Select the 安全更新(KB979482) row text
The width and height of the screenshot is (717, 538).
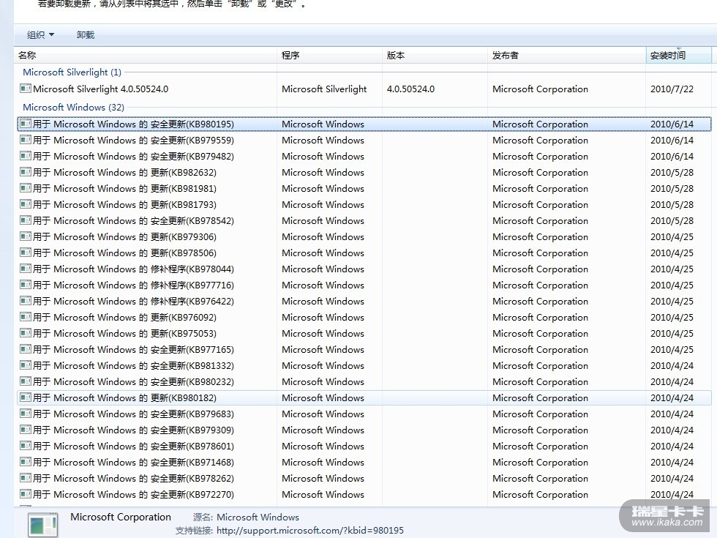tap(133, 157)
